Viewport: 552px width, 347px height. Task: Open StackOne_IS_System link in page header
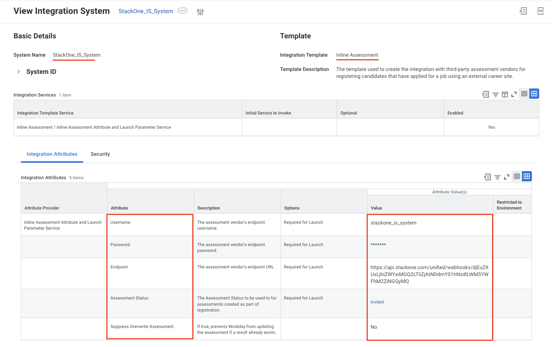pyautogui.click(x=146, y=11)
